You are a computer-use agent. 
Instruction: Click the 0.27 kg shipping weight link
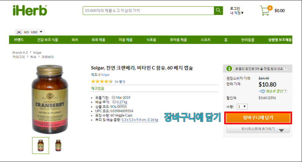click(122, 102)
